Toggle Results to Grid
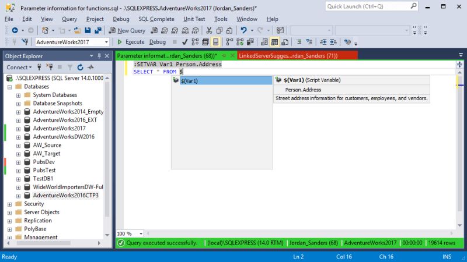 pos(274,42)
